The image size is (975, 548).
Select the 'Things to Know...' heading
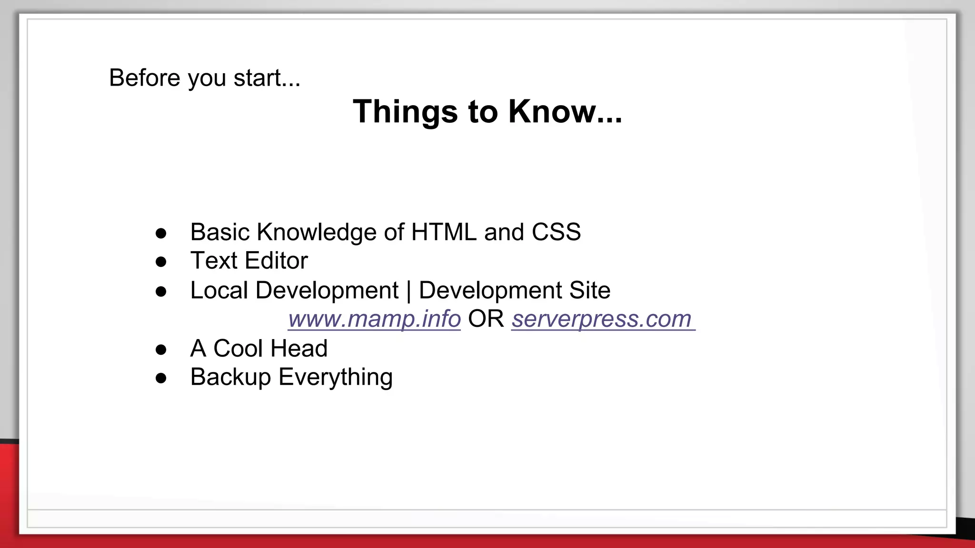point(487,111)
